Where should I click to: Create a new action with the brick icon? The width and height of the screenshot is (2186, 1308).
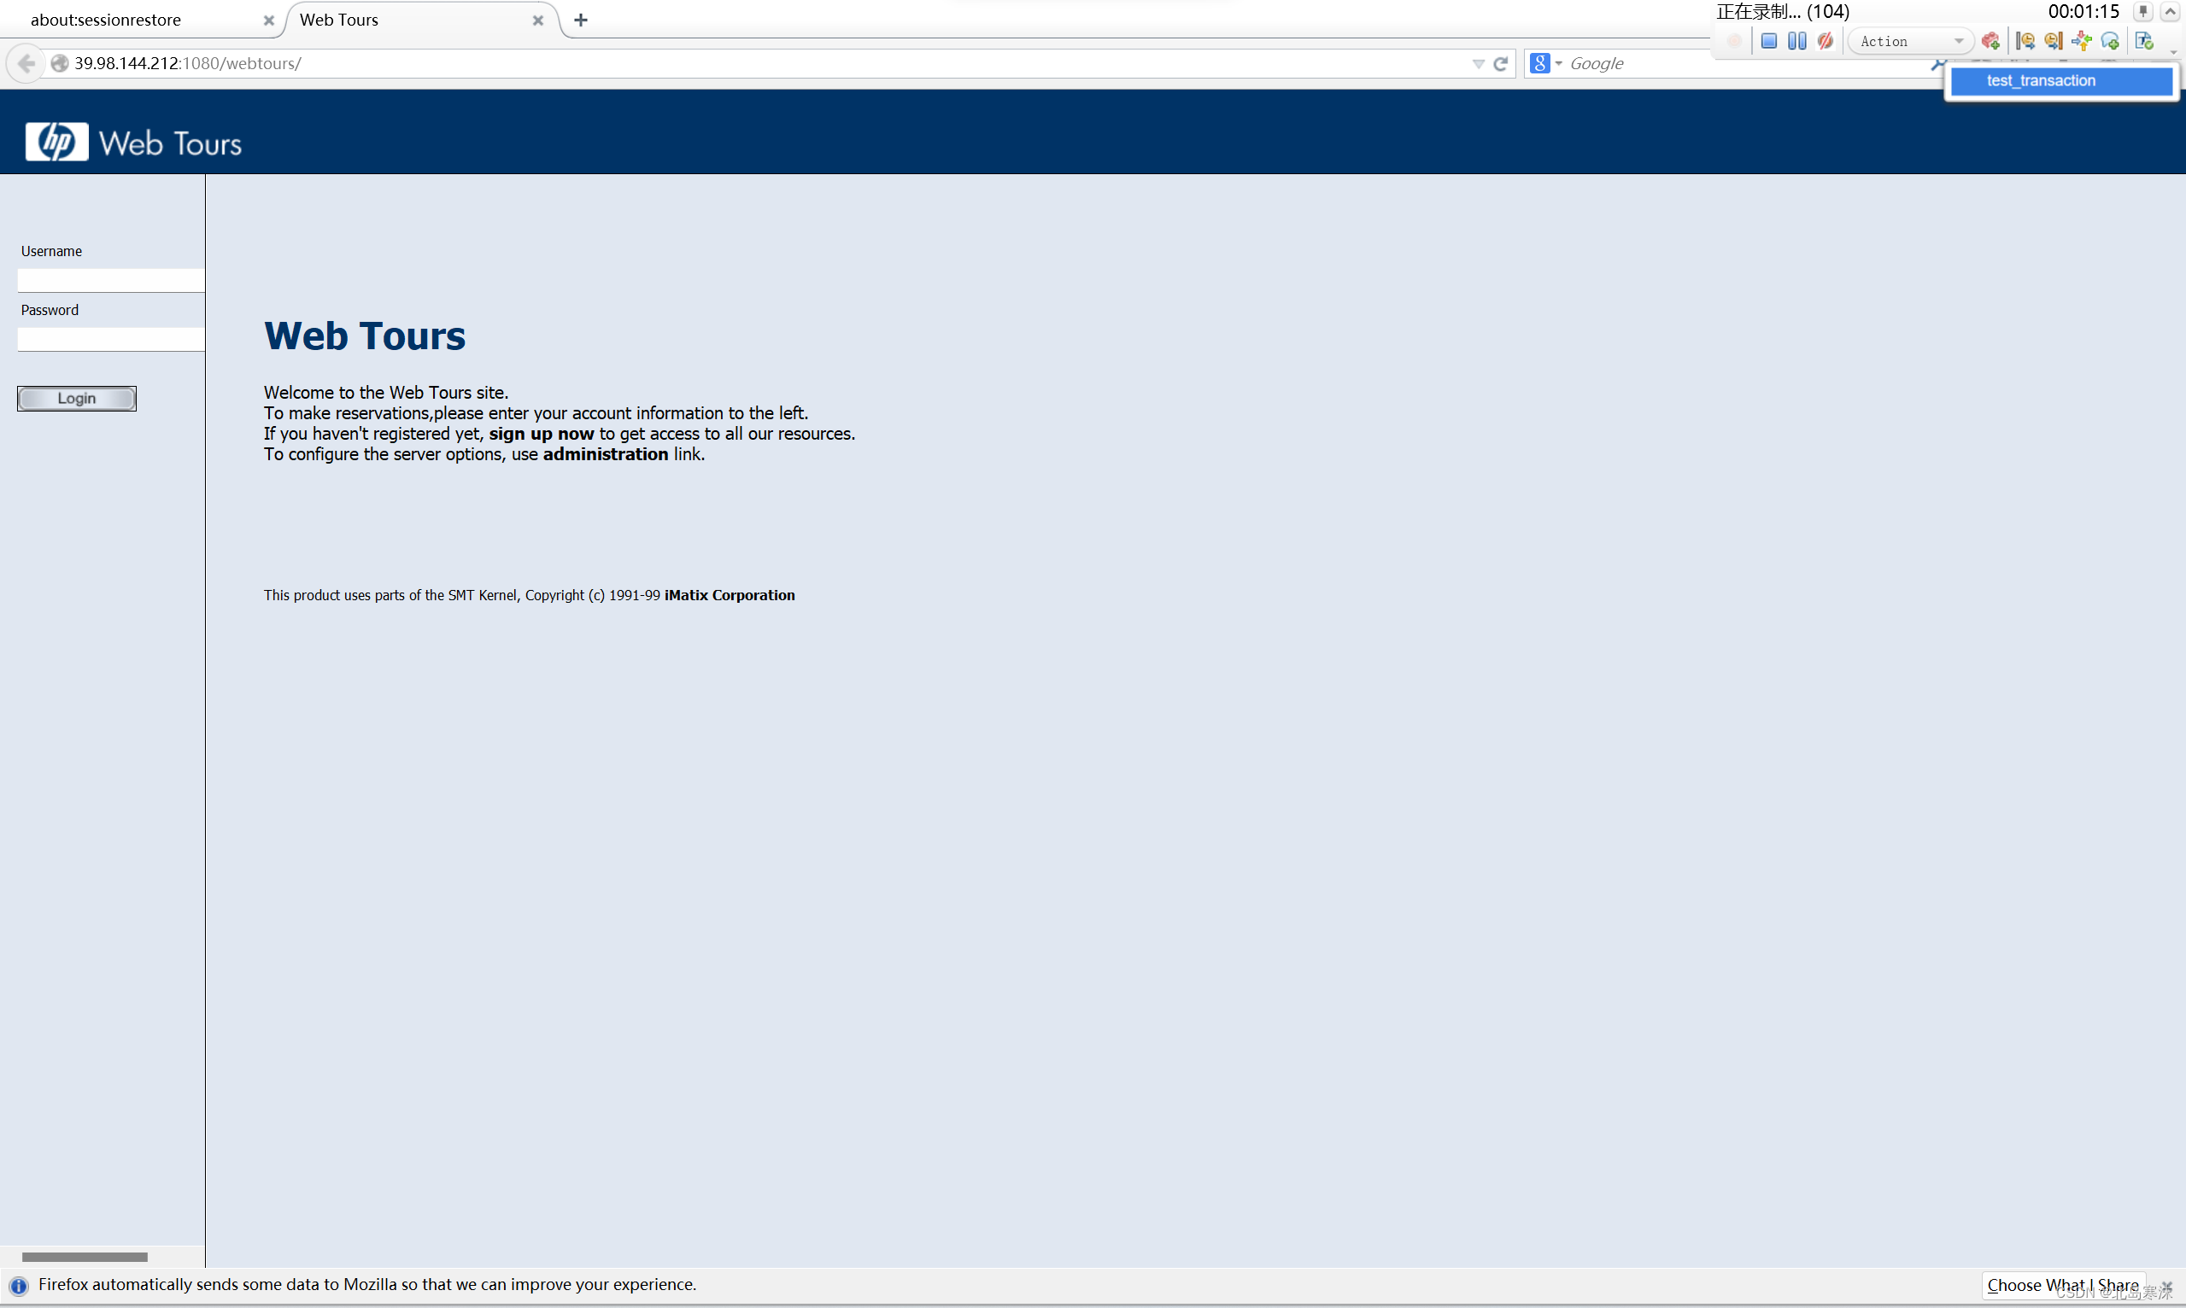point(1990,42)
